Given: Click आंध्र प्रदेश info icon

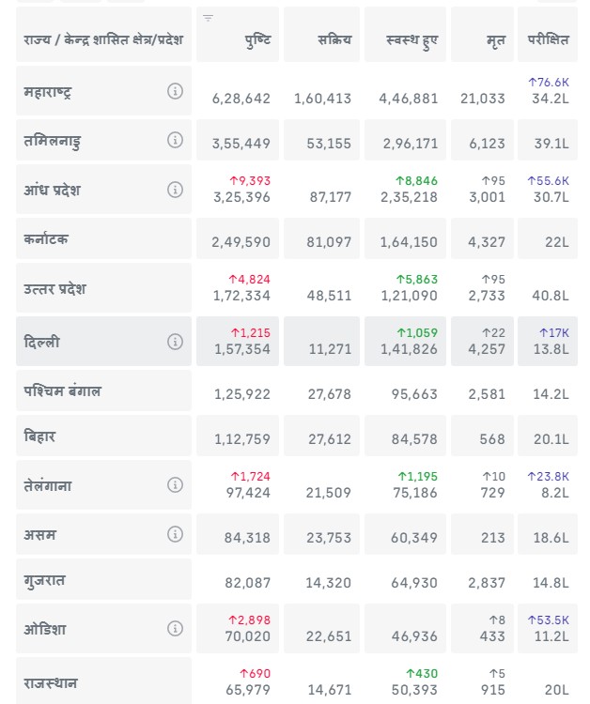Looking at the screenshot, I should pyautogui.click(x=175, y=190).
